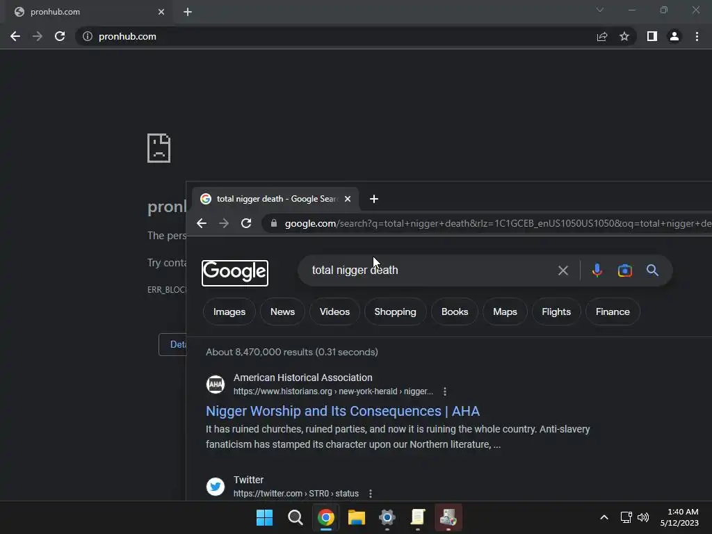
Task: Open taskbar search magnifier
Action: tap(295, 517)
